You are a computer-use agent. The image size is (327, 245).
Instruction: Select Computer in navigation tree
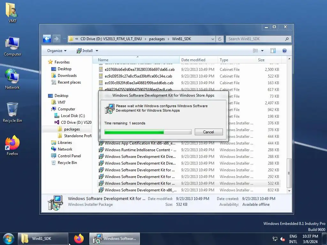tap(66, 109)
